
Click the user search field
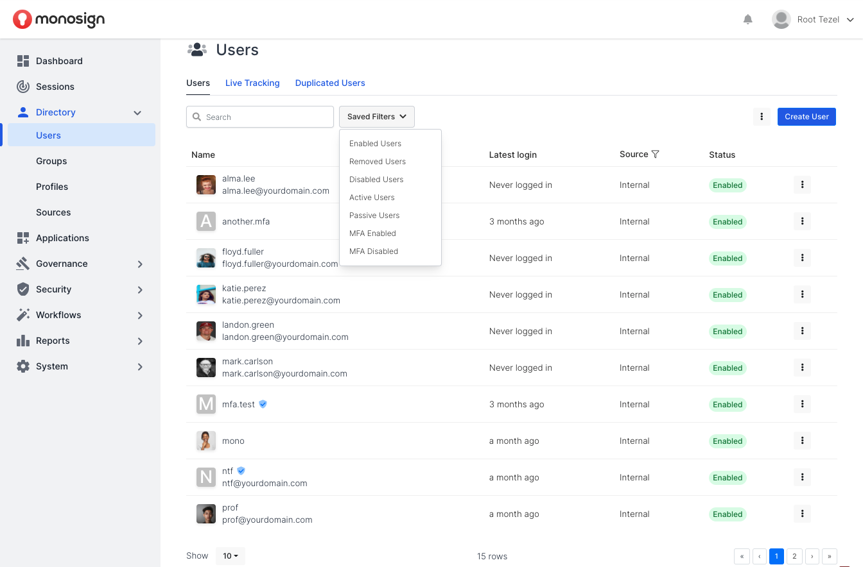pos(260,117)
